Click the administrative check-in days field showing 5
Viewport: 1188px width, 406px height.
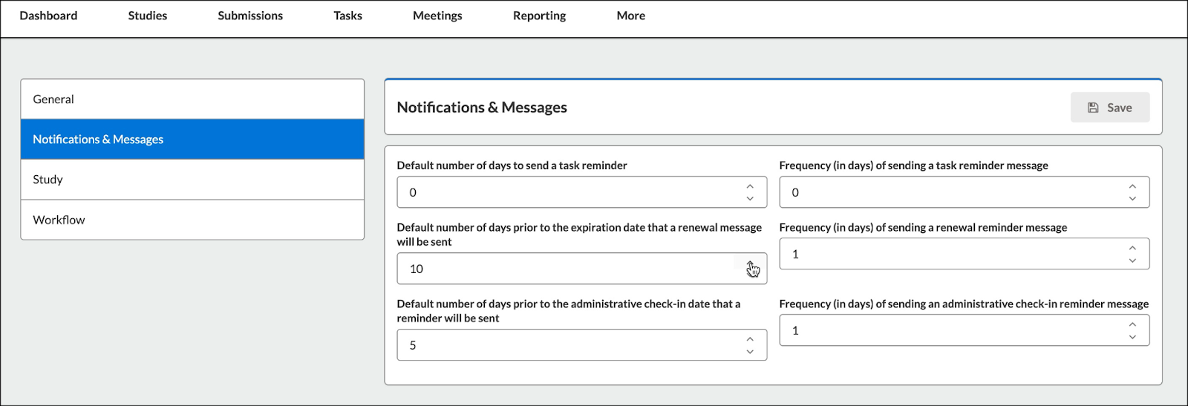coord(582,345)
